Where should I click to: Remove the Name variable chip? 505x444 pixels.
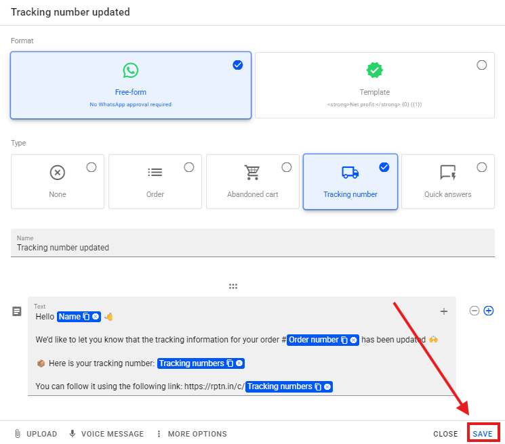click(x=96, y=317)
